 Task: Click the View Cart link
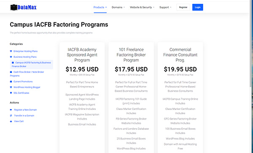19,121
